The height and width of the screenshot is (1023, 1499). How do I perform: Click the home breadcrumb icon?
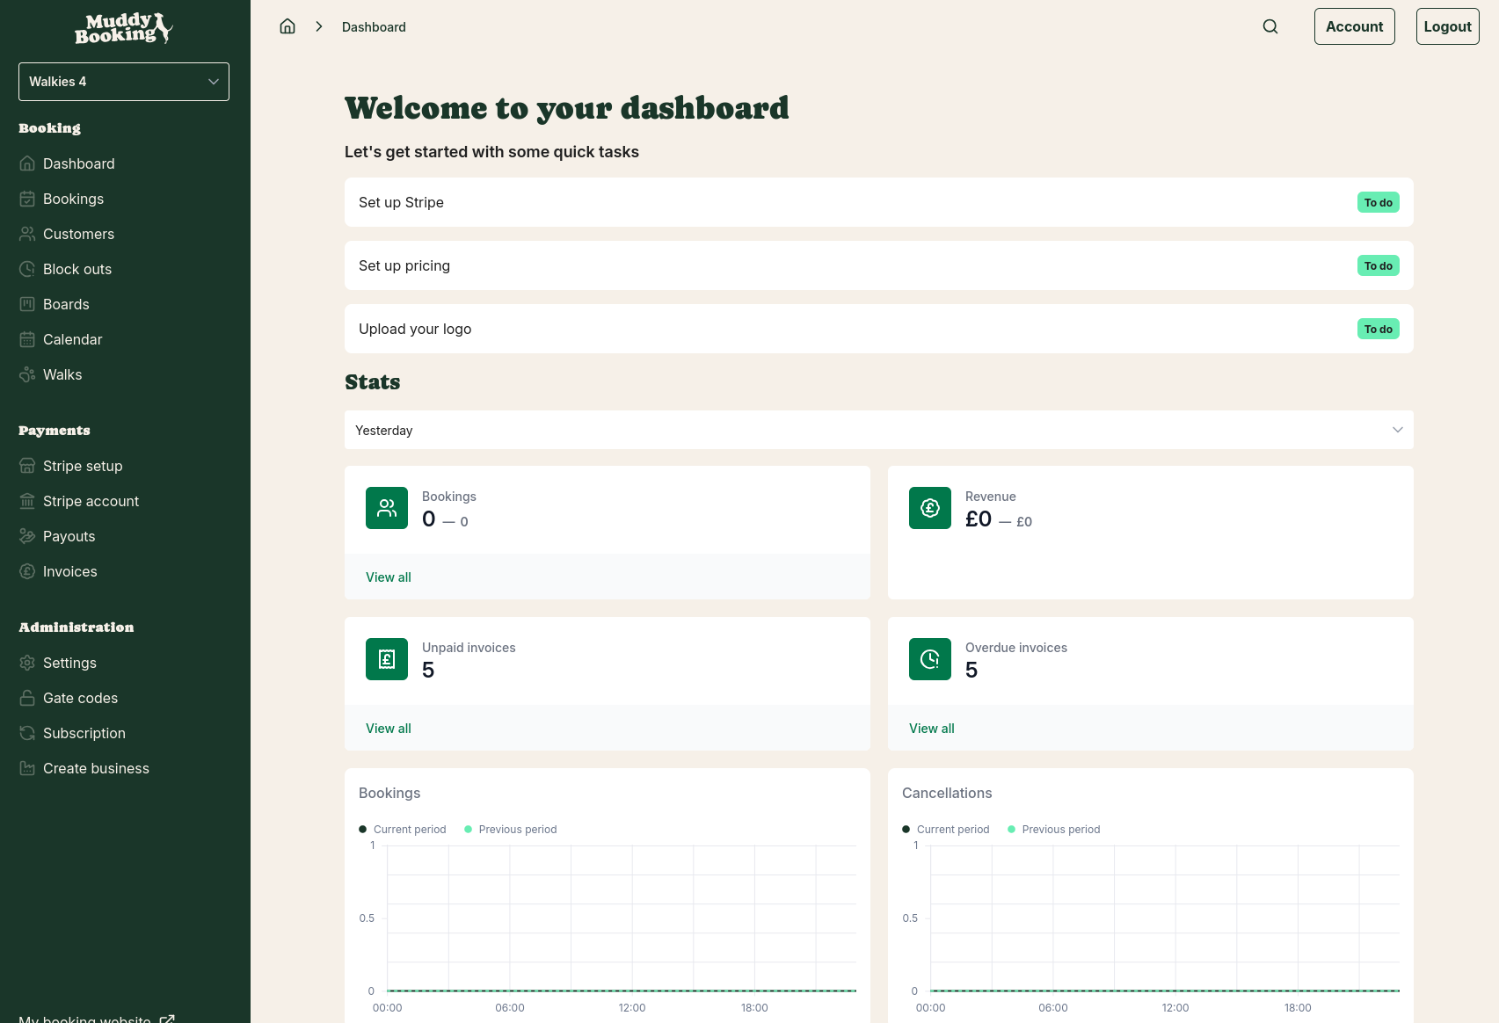287,25
